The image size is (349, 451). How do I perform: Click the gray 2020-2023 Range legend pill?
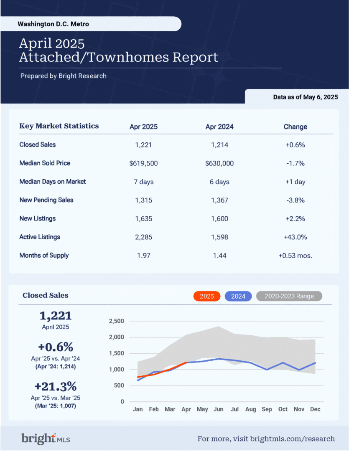tap(289, 296)
